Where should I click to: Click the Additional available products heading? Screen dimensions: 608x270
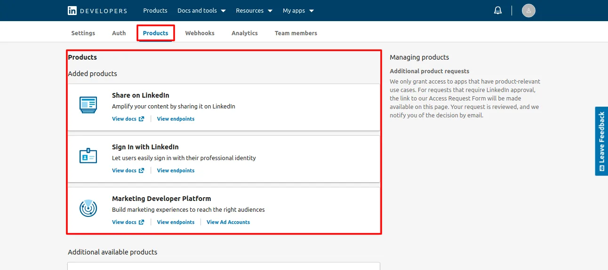[x=112, y=252]
